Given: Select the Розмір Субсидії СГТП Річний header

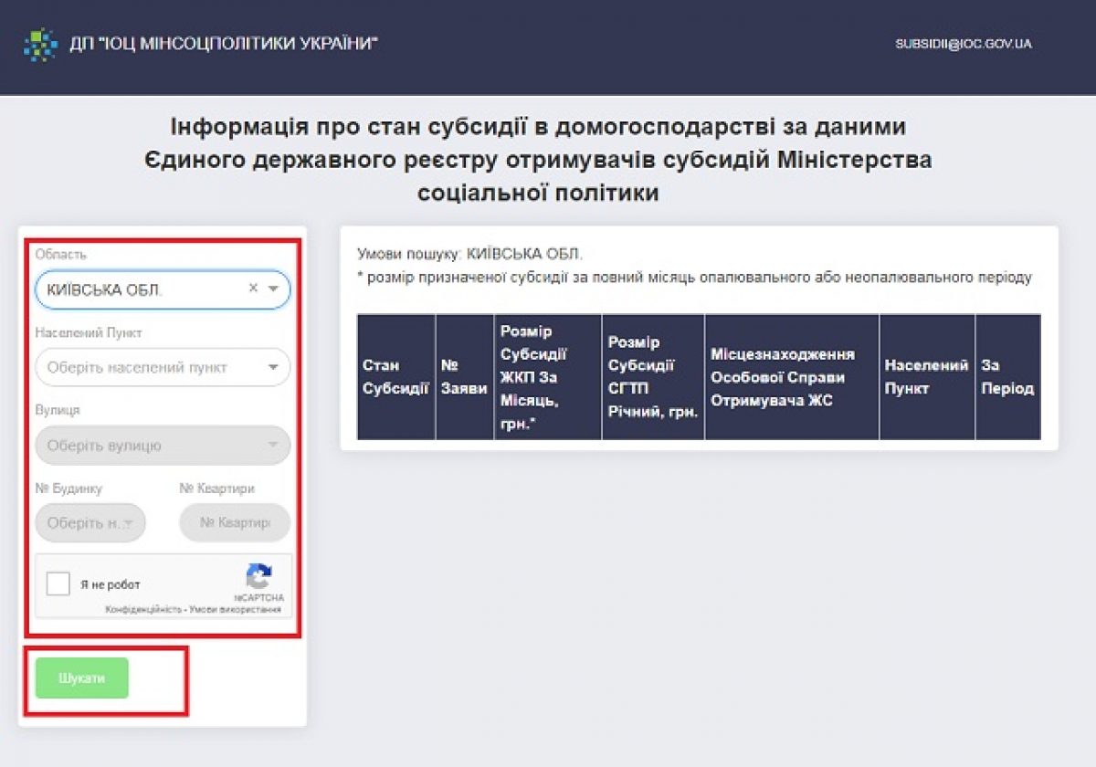Looking at the screenshot, I should click(652, 377).
